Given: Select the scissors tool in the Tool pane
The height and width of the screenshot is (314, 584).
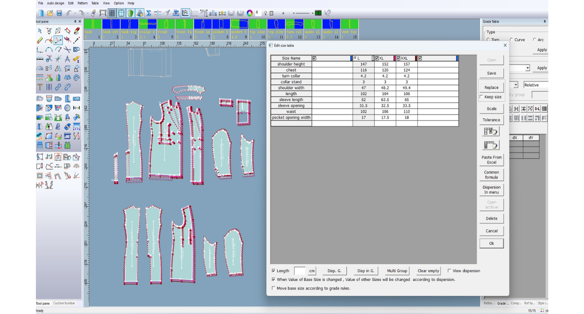Looking at the screenshot, I should pos(67,49).
